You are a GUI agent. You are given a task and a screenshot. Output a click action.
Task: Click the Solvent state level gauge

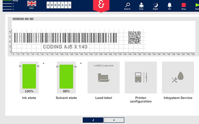click(x=66, y=76)
